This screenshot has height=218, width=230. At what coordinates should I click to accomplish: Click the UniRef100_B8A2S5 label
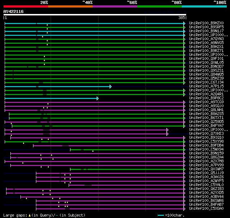pyautogui.click(x=206, y=114)
